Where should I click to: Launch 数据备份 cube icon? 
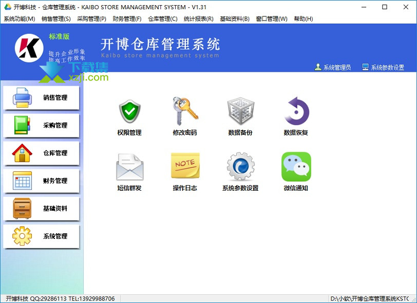[x=240, y=111]
